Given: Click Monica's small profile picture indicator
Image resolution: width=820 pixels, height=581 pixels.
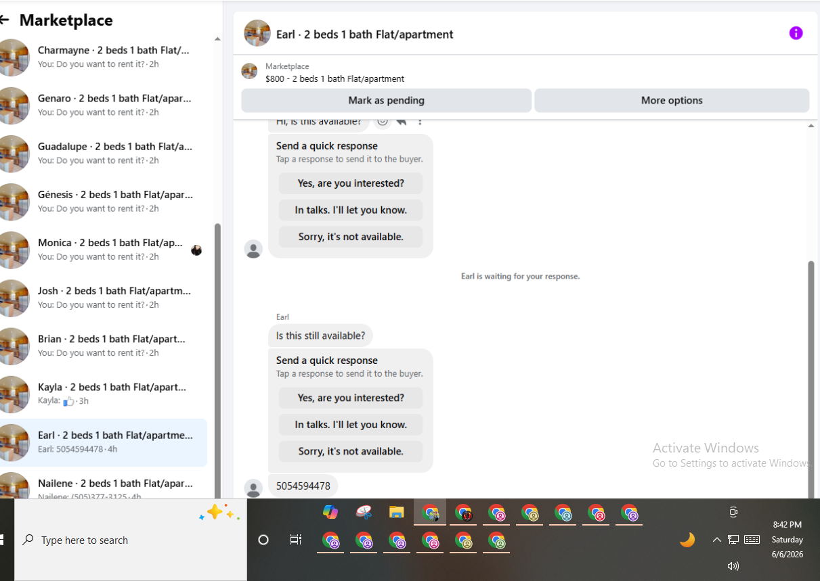Looking at the screenshot, I should 196,250.
